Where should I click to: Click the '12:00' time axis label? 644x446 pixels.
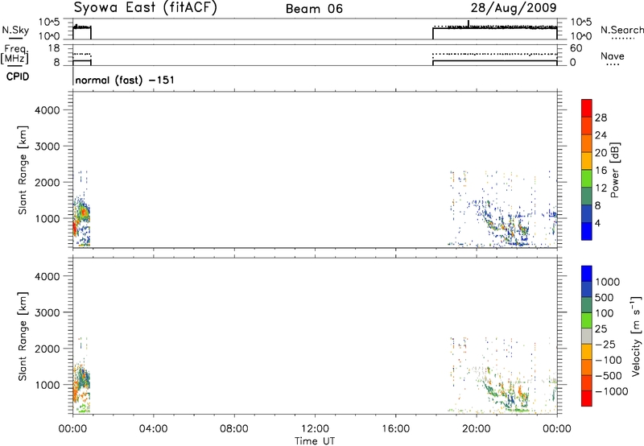click(315, 429)
